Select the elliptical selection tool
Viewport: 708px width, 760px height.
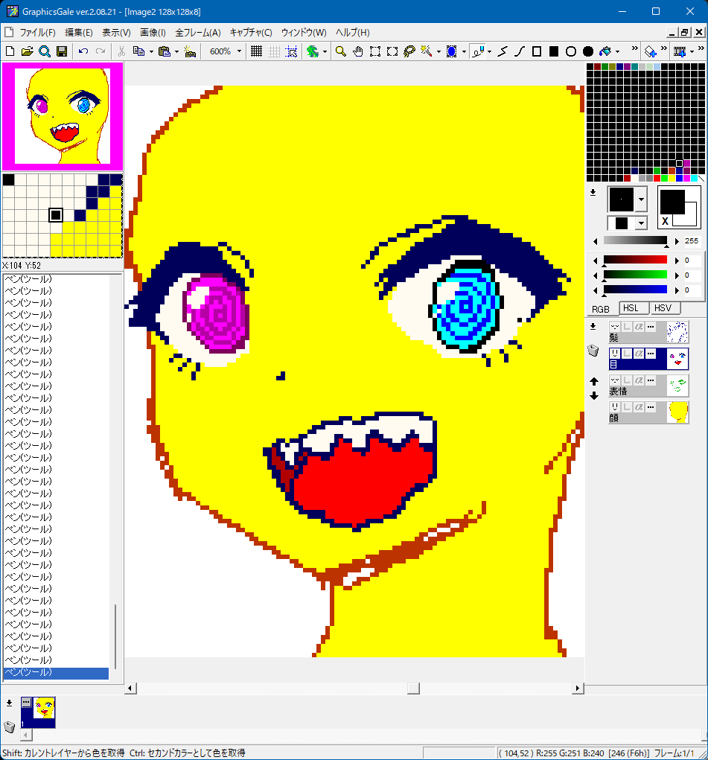pyautogui.click(x=392, y=51)
